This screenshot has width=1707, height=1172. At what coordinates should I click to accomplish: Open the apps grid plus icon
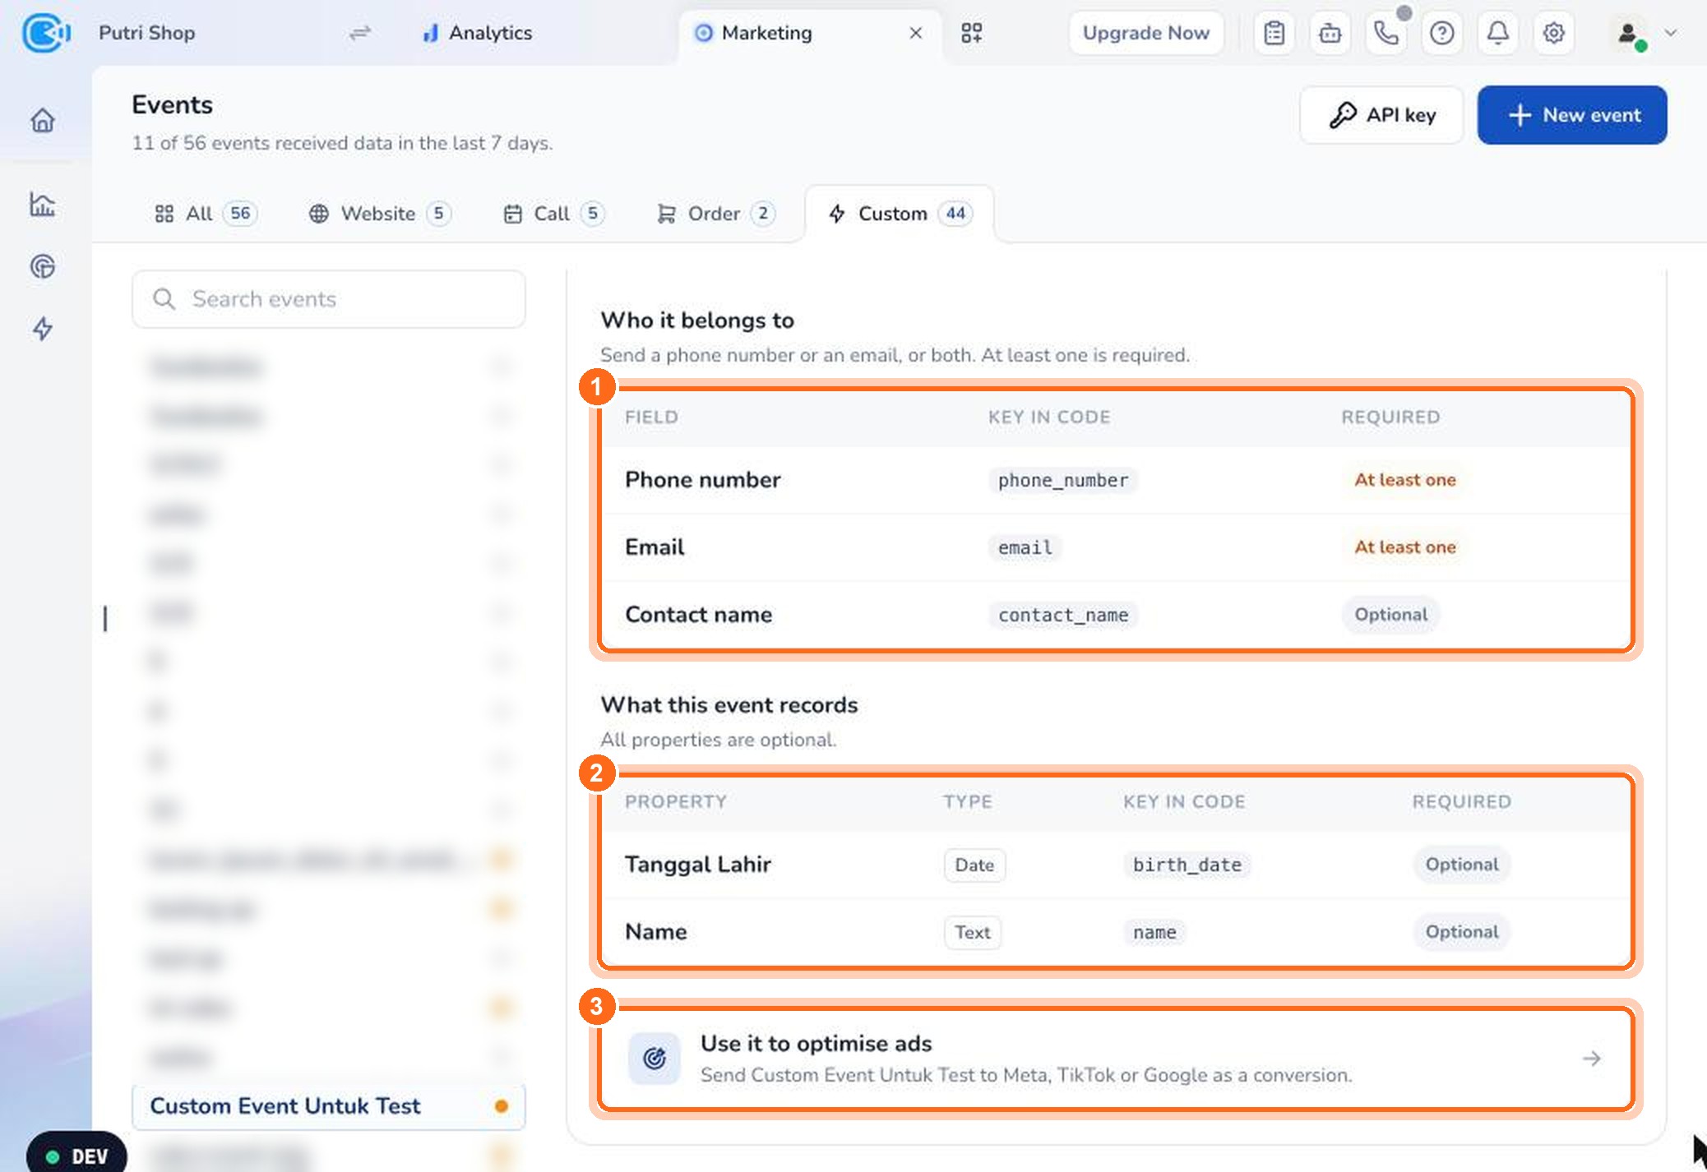tap(972, 33)
